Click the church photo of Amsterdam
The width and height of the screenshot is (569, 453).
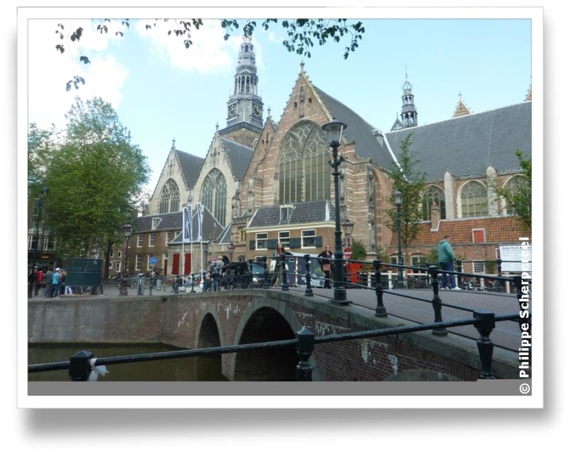click(280, 207)
